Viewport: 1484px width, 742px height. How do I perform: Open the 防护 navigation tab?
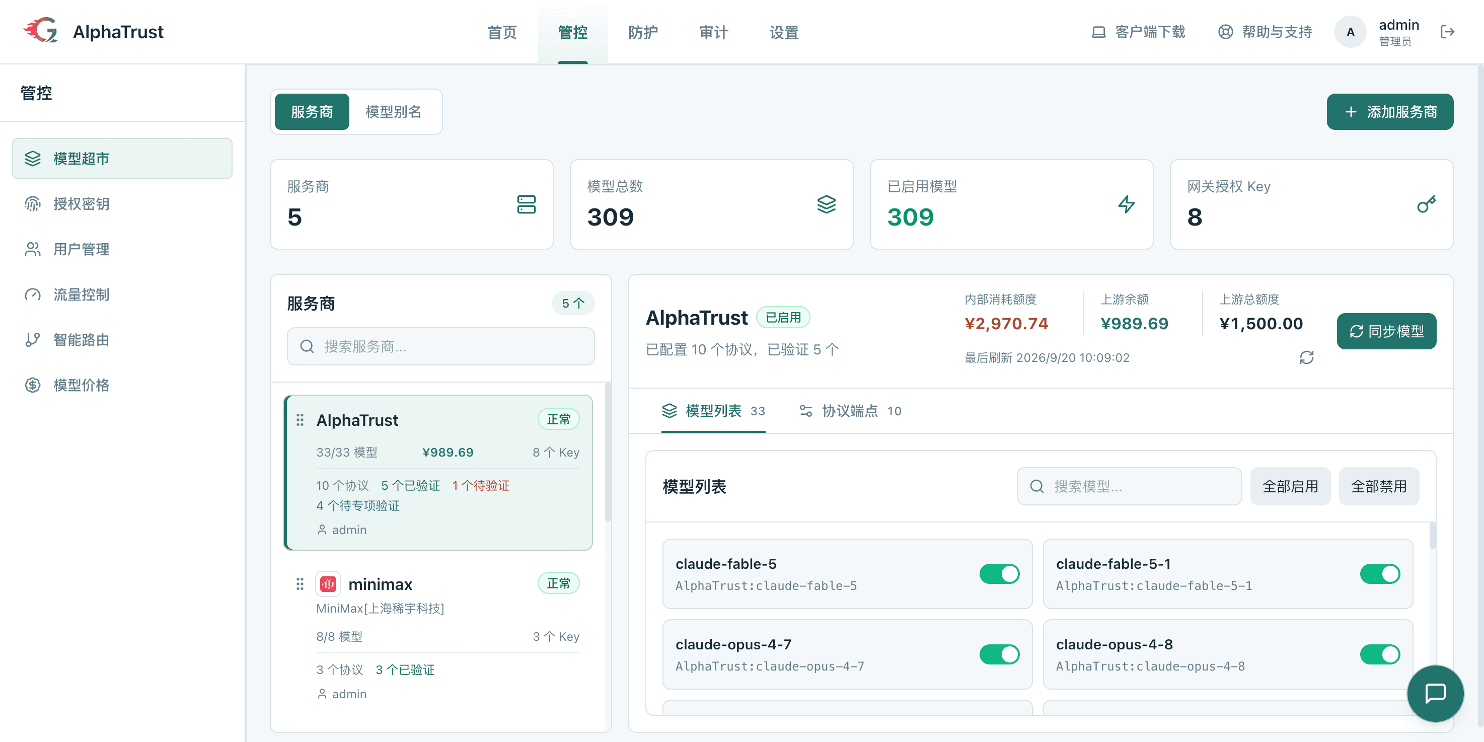642,32
